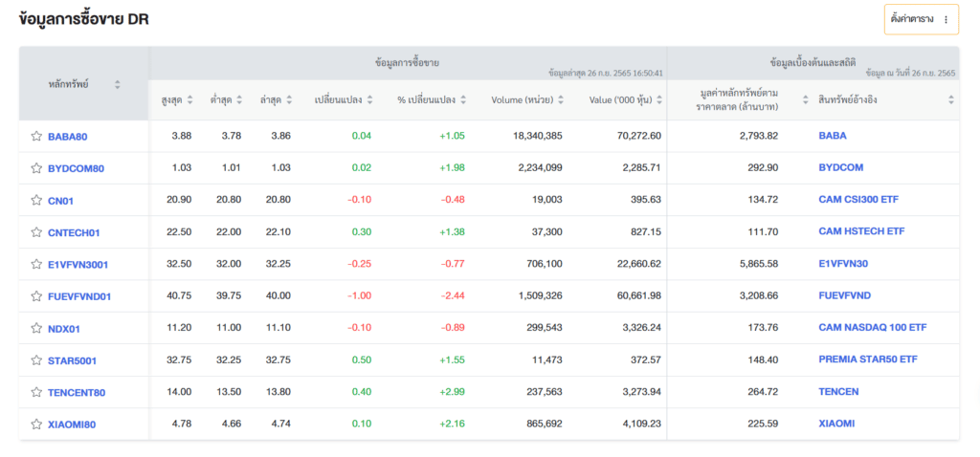The width and height of the screenshot is (980, 457).
Task: Open the XIAOMI80 security link
Action: click(x=72, y=424)
